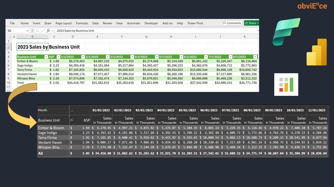Click the obviEnce logo text

click(312, 6)
